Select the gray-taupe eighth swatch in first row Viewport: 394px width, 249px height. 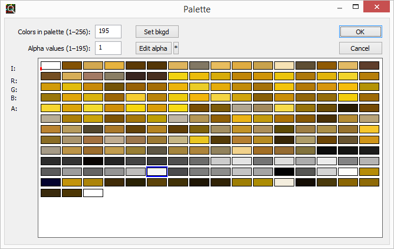199,65
